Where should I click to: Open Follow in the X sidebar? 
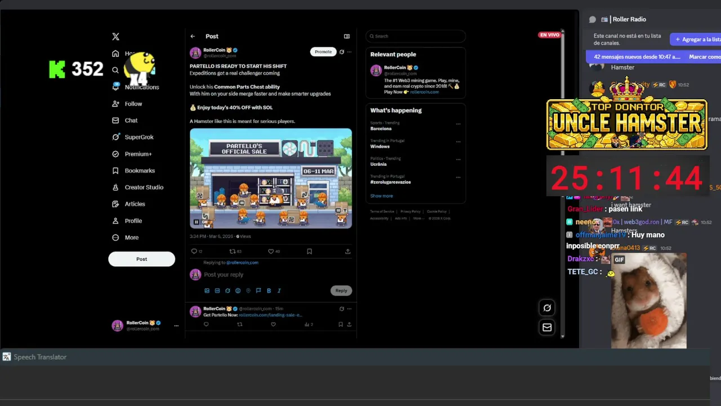coord(127,104)
